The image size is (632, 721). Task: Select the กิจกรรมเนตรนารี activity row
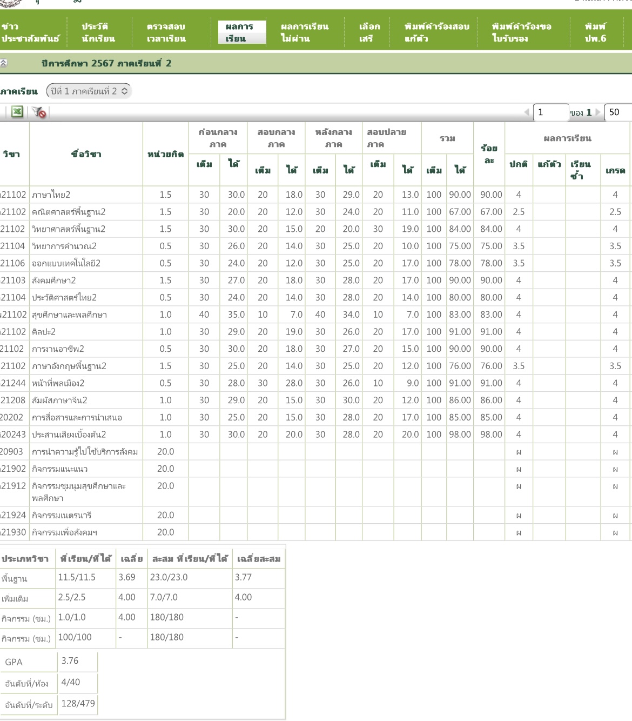tap(315, 516)
